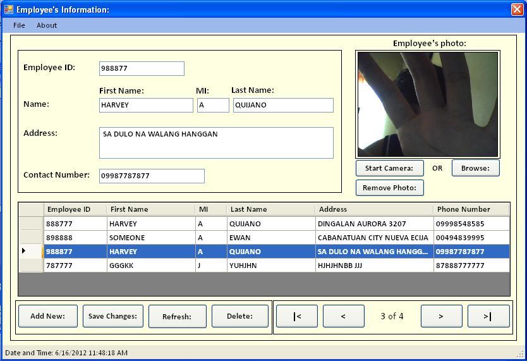Screen dimensions: 527x361
Task: Open the Browse photo button
Action: tap(476, 168)
